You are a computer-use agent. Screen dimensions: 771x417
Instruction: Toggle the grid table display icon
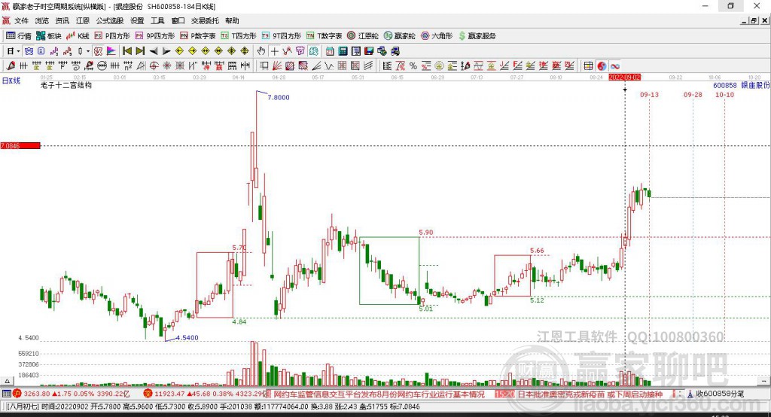tap(588, 66)
